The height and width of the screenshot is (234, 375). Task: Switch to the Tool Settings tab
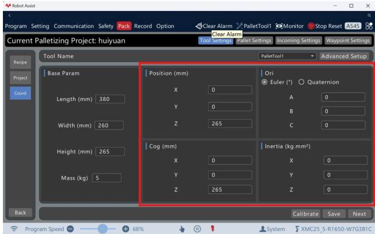[x=216, y=41]
